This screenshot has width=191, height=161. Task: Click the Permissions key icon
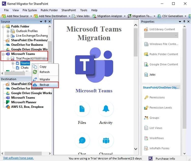[146, 97]
